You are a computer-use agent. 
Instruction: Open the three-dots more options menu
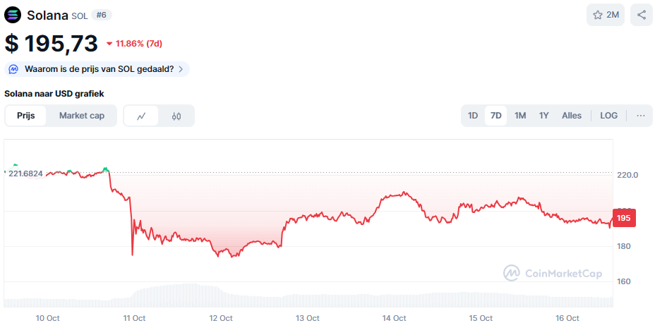641,116
